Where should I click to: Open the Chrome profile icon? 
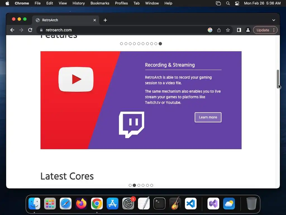tap(248, 30)
